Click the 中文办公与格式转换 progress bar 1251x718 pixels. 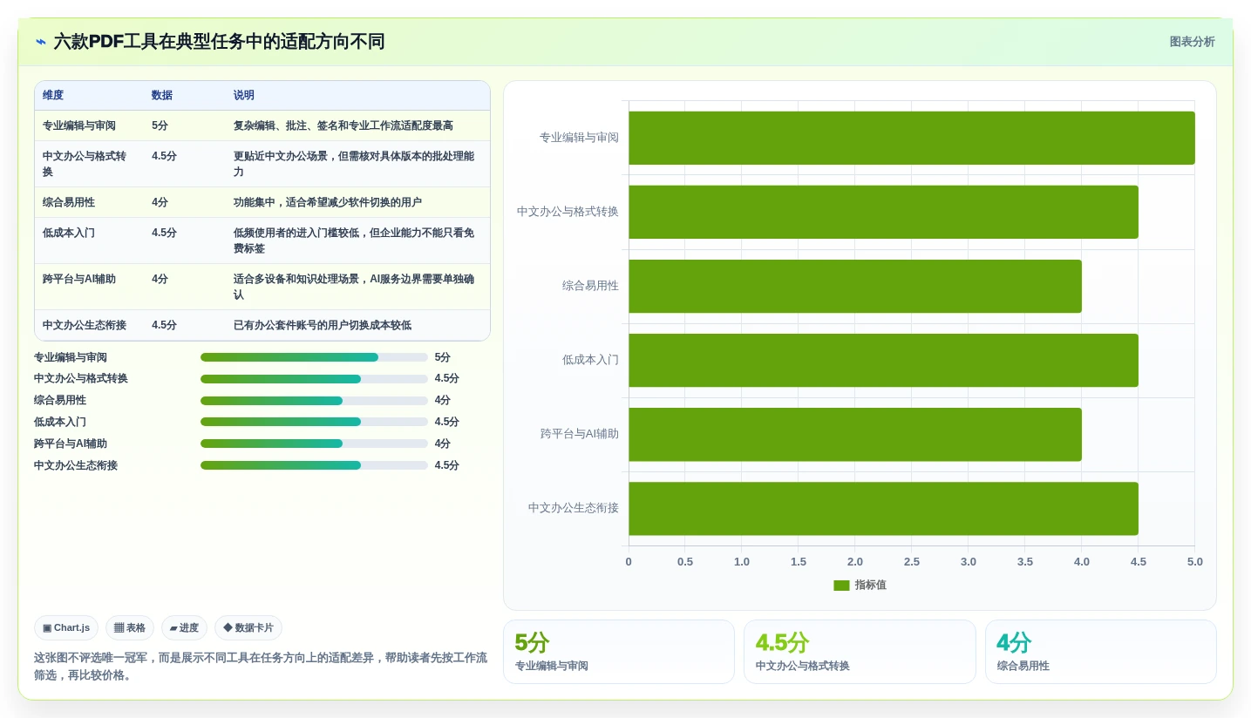tap(314, 379)
